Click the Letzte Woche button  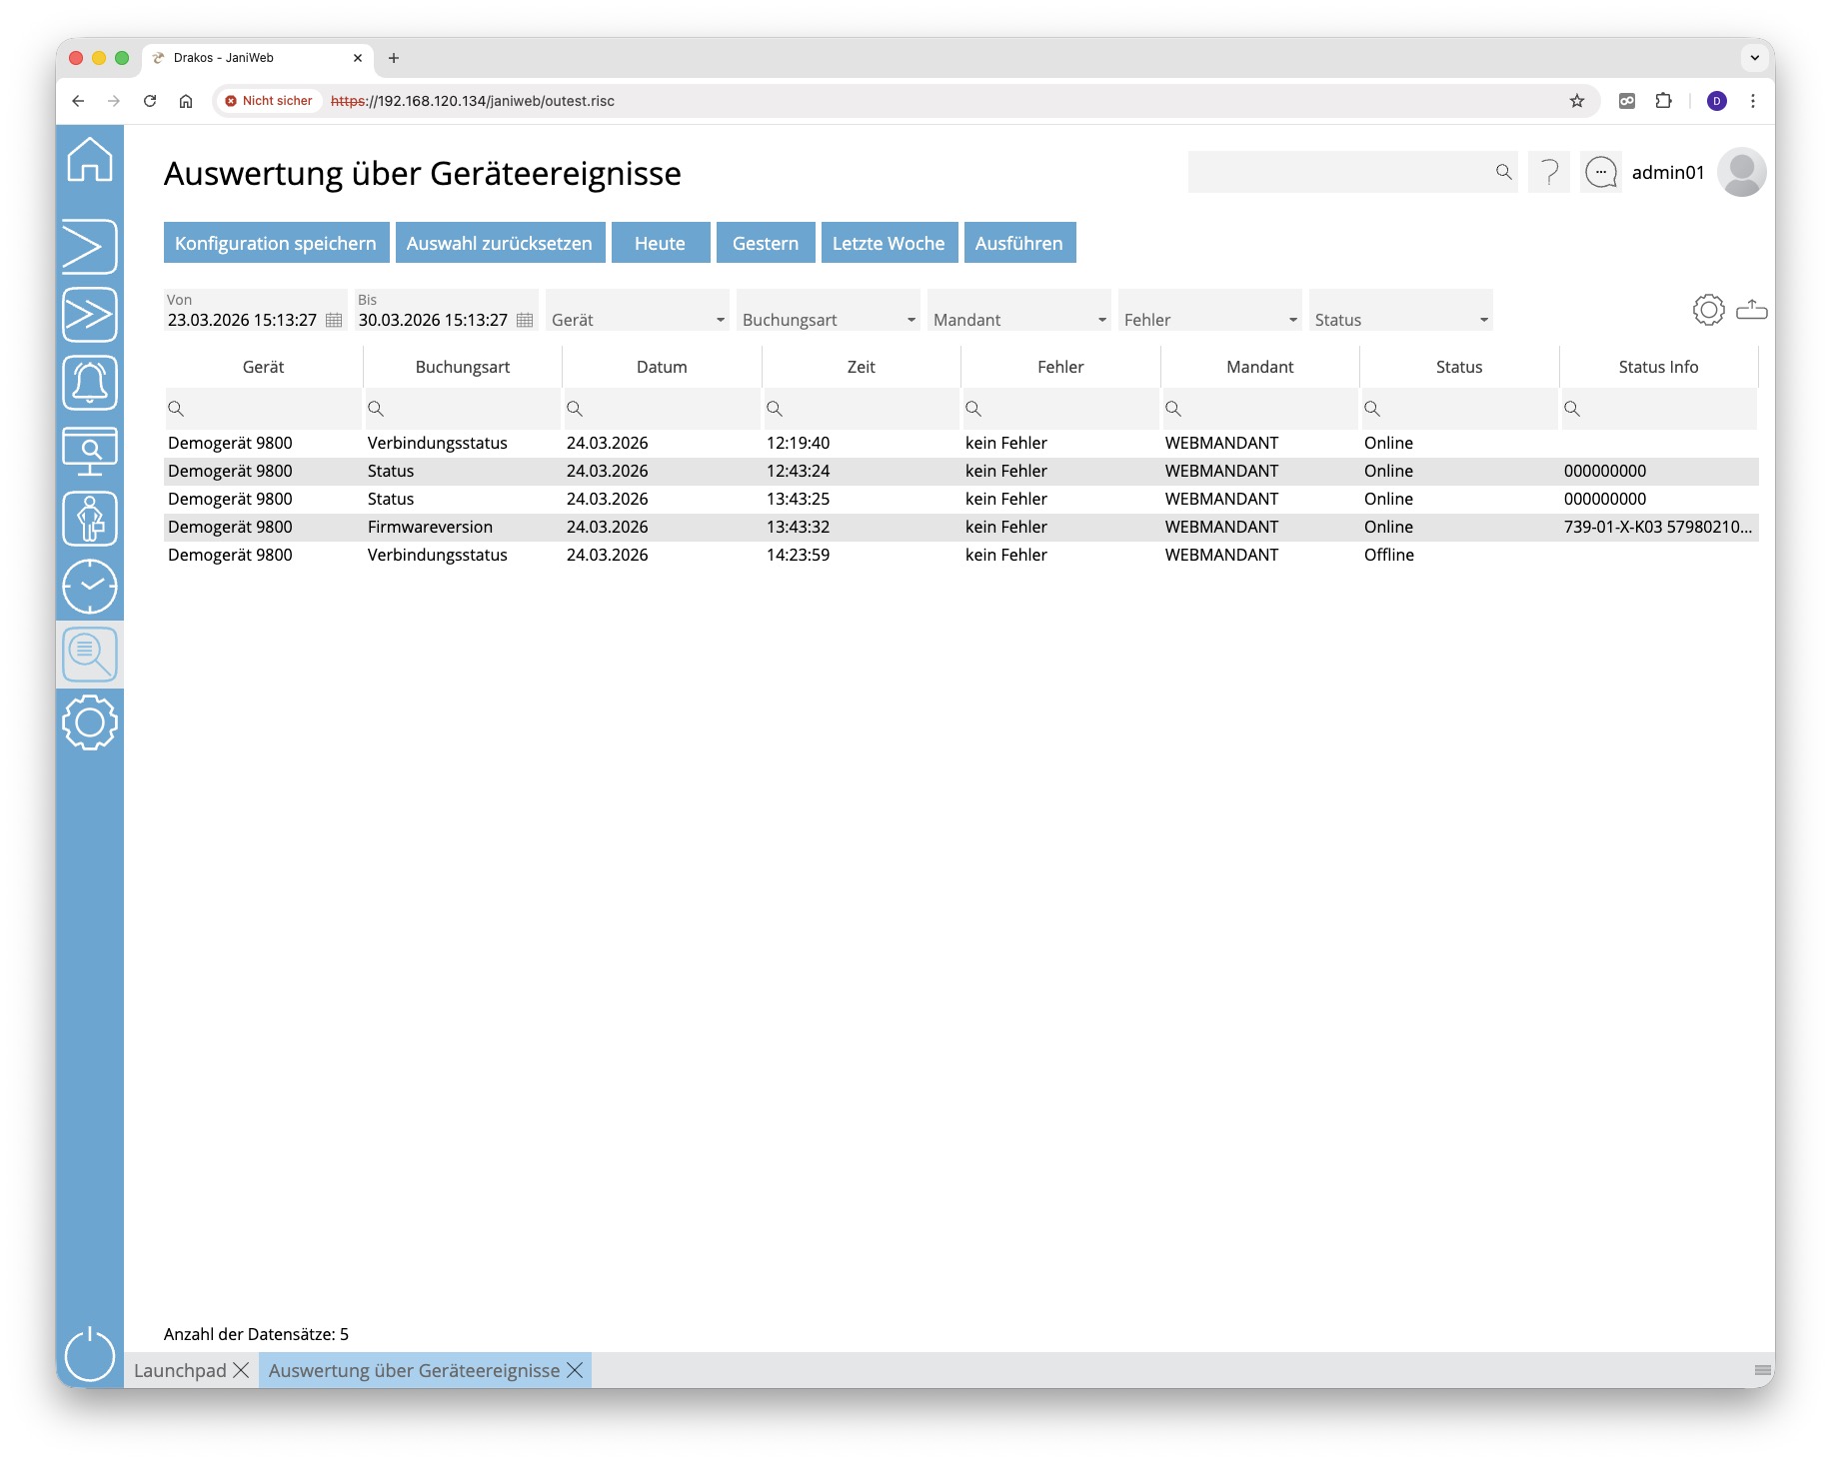coord(888,243)
